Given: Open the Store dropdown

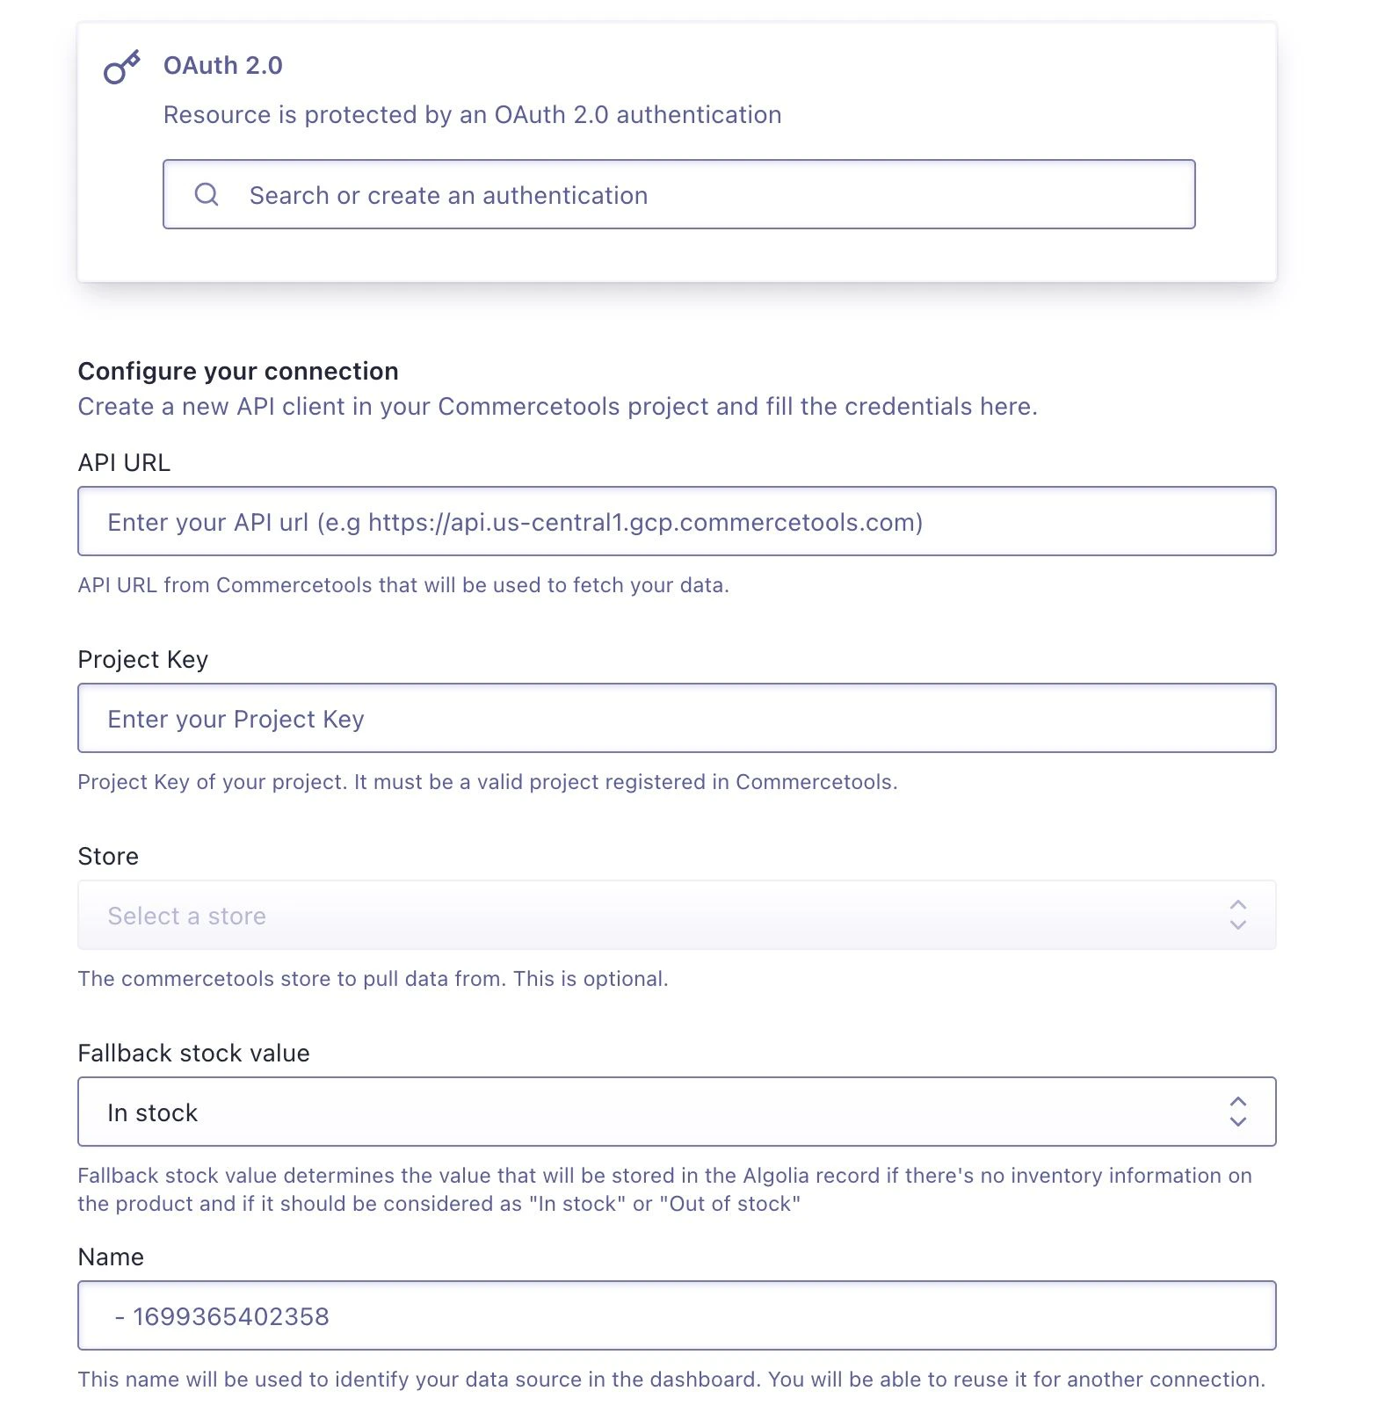Looking at the screenshot, I should click(677, 915).
